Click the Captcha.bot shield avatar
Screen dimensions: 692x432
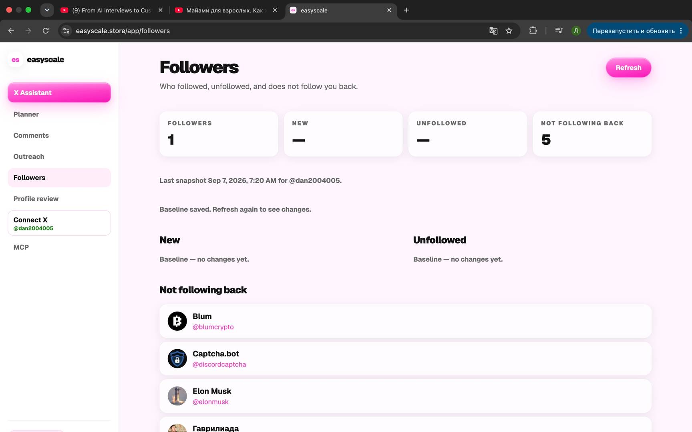click(x=177, y=359)
